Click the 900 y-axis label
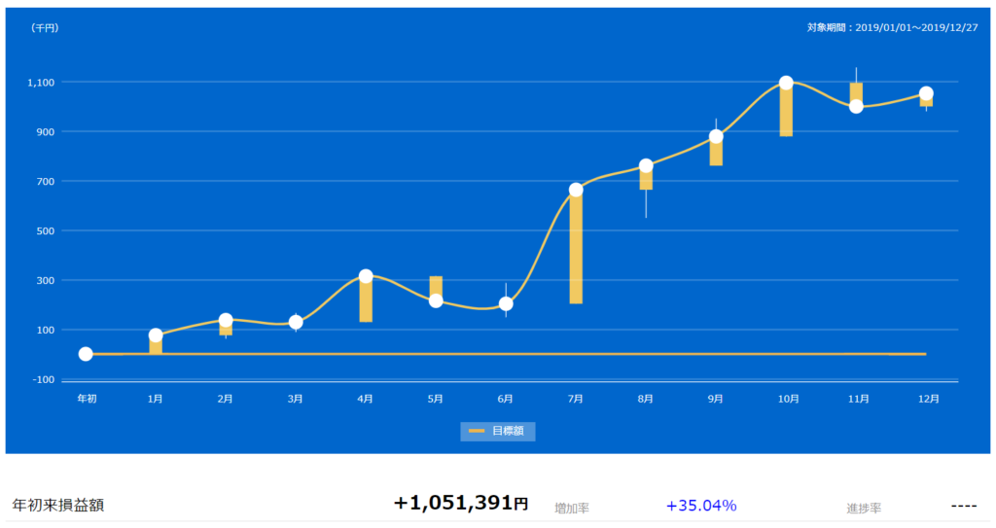Image resolution: width=996 pixels, height=528 pixels. tap(46, 132)
